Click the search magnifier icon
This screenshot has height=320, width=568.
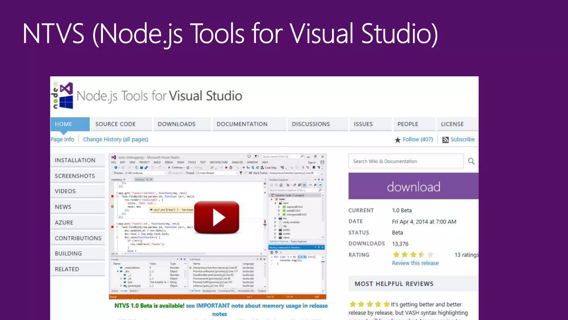[471, 161]
